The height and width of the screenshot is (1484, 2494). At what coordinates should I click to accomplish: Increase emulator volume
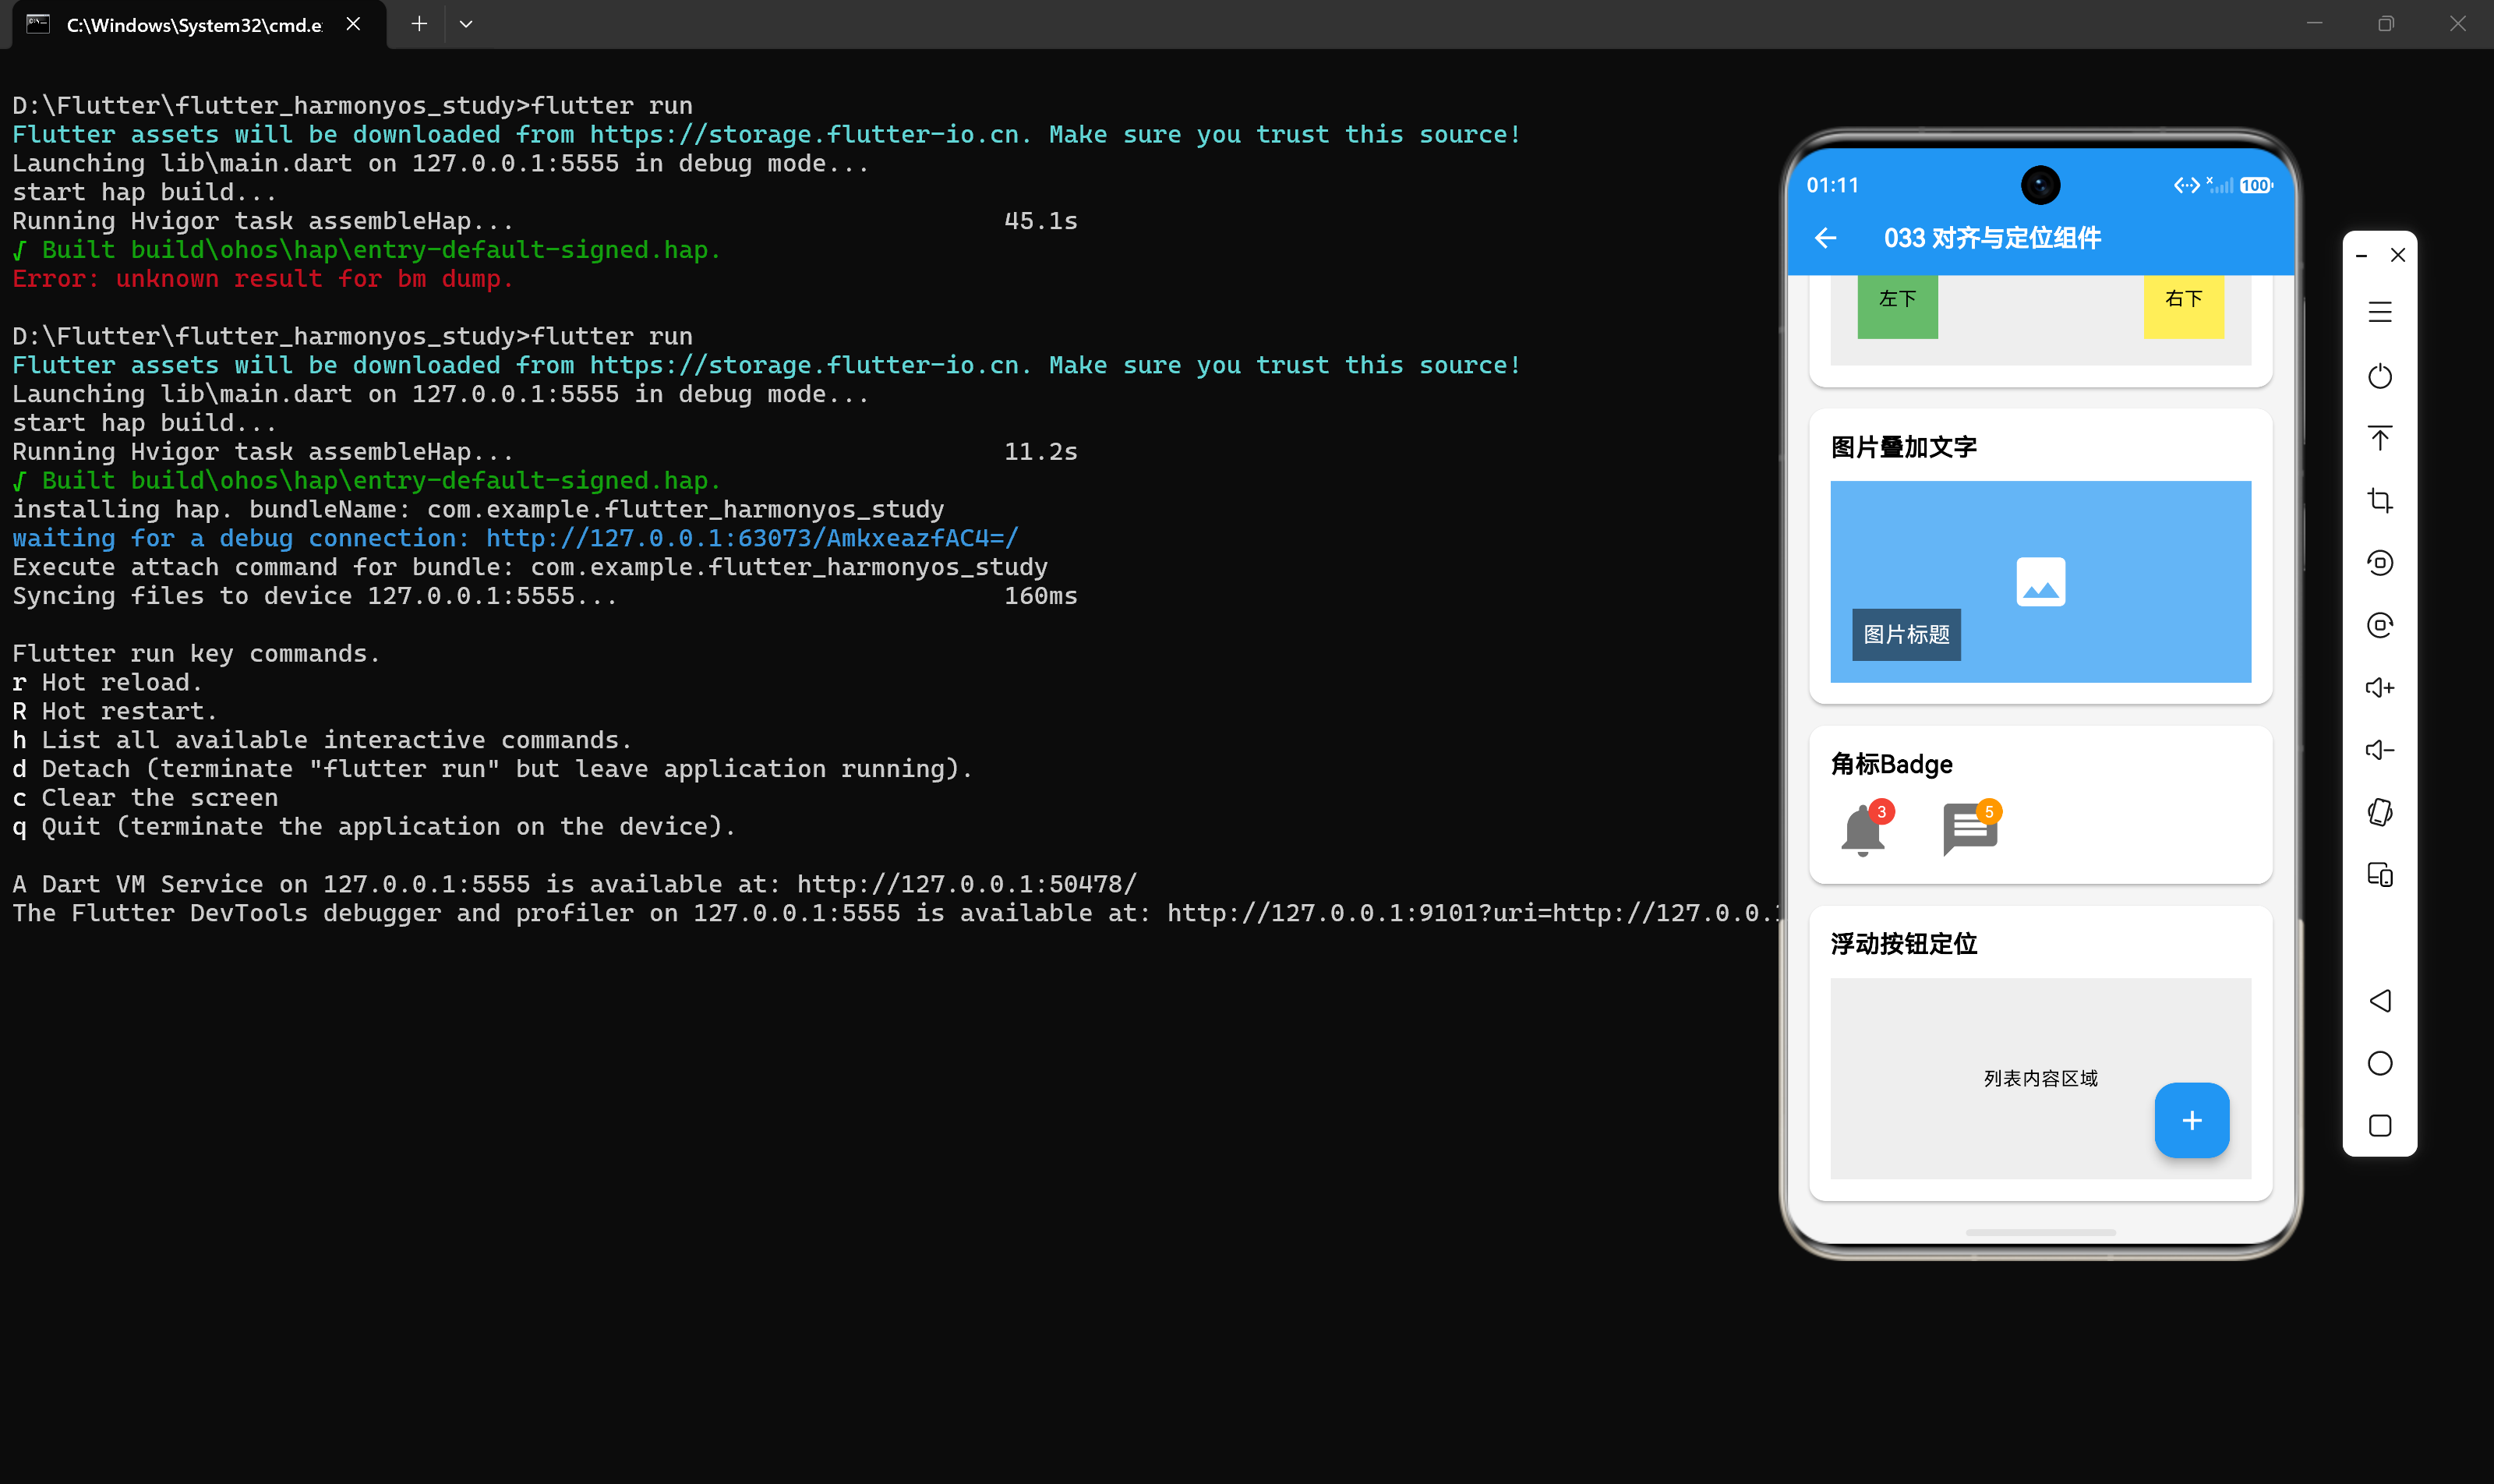(x=2380, y=688)
